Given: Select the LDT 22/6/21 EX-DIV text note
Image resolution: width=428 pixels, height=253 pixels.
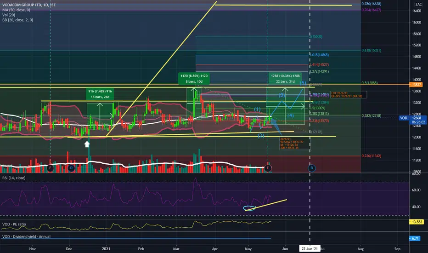Looking at the screenshot, I should pos(349,95).
